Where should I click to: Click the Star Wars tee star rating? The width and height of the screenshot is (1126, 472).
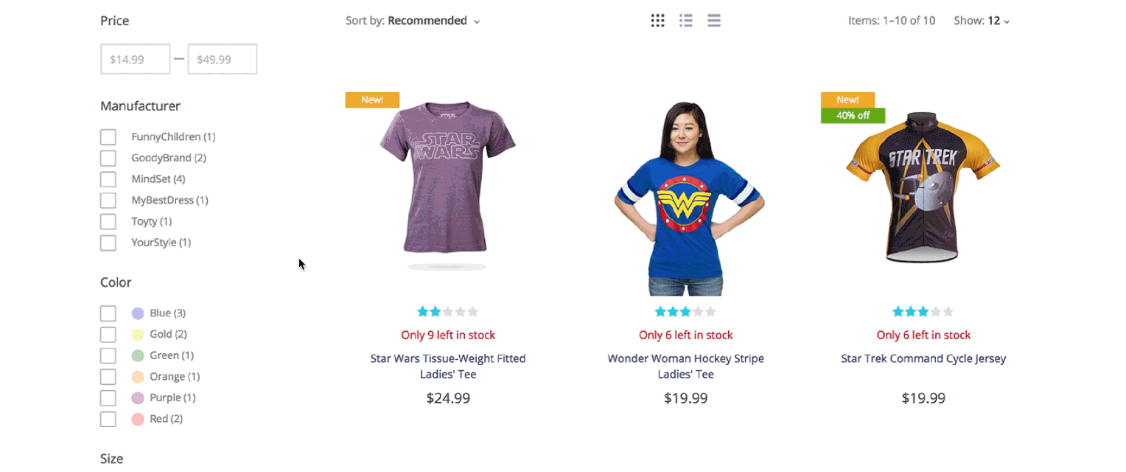tap(448, 312)
